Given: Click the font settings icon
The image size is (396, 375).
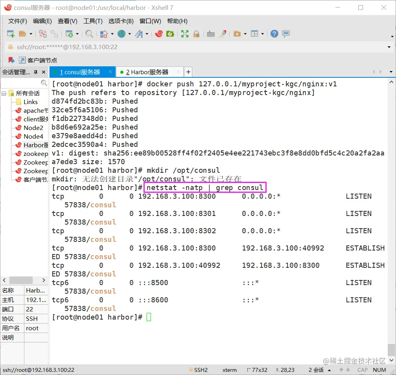Looking at the screenshot, I should [139, 33].
